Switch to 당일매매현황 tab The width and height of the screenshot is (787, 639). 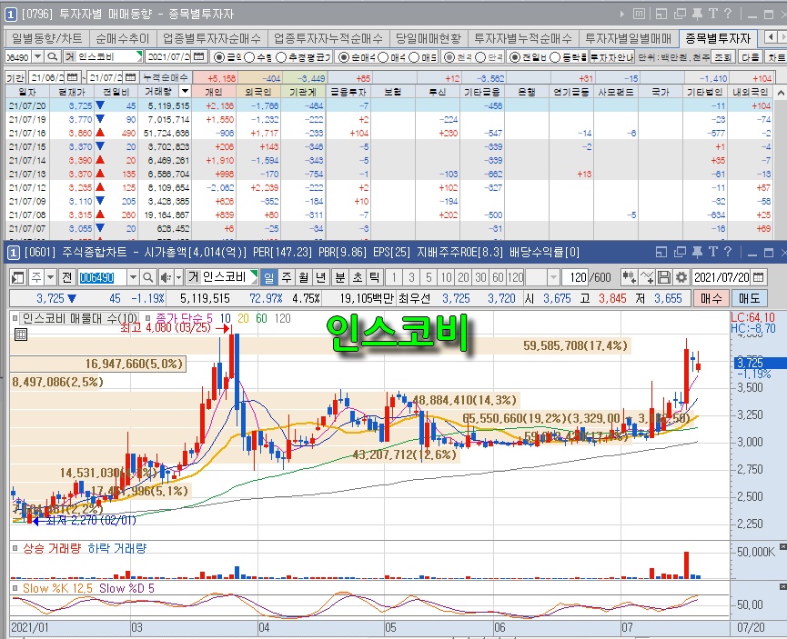tap(429, 38)
